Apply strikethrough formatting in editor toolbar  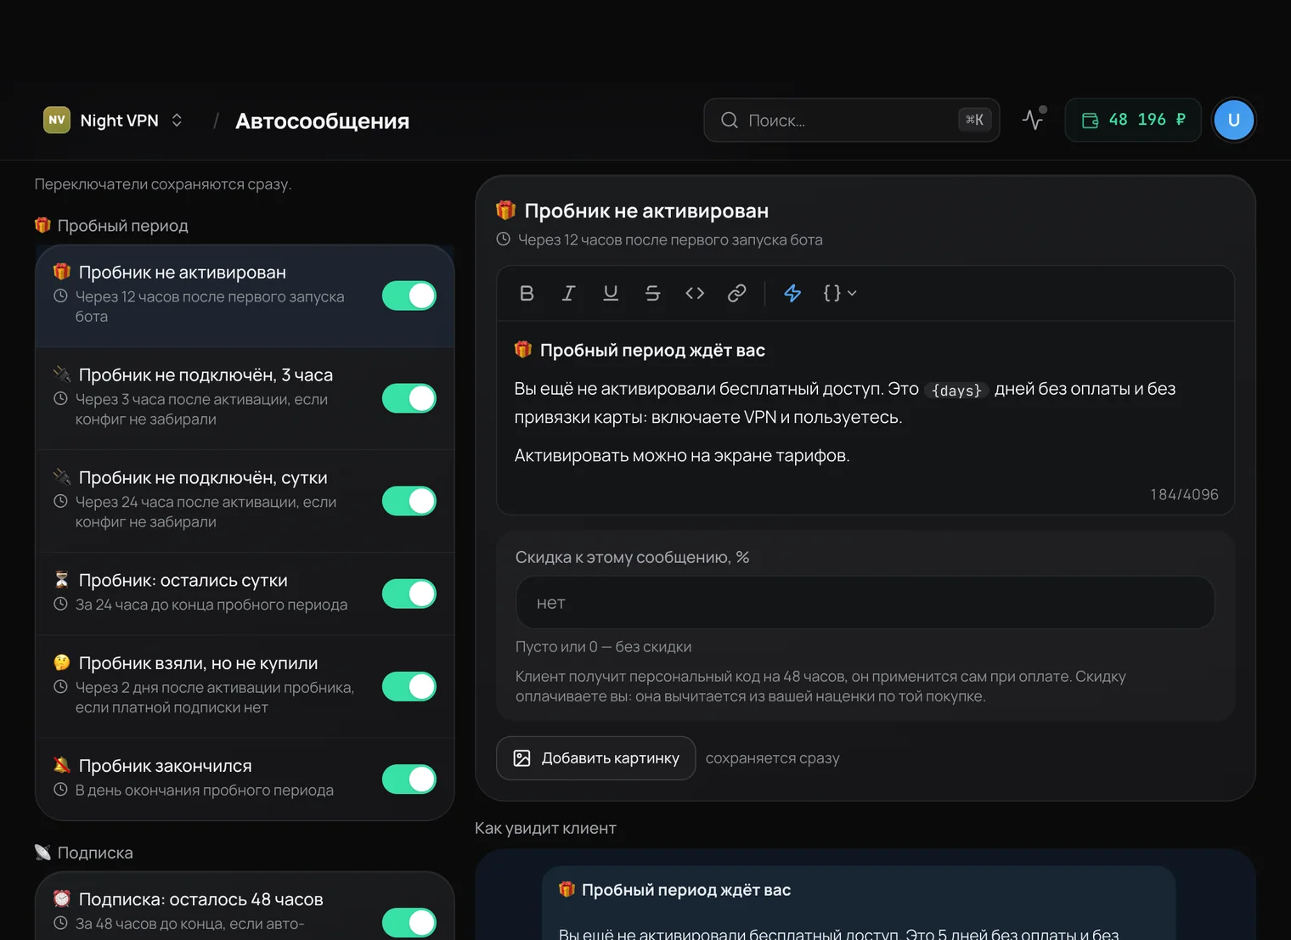click(x=652, y=293)
